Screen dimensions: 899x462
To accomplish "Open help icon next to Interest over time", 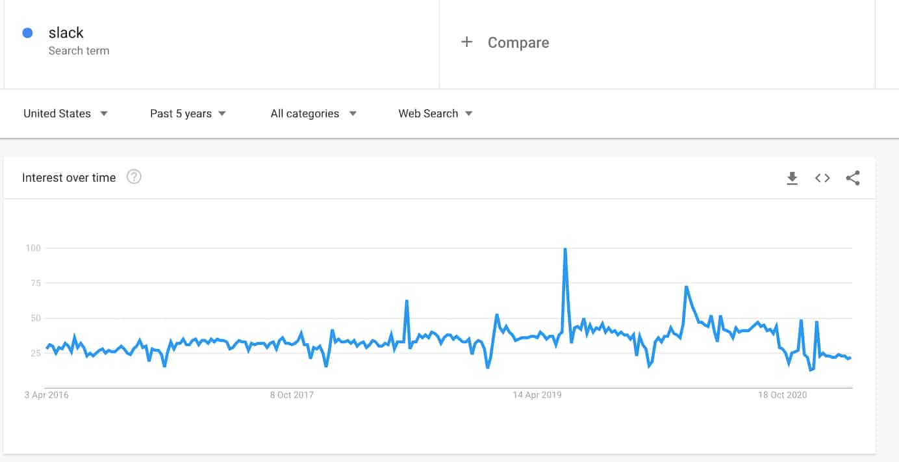I will point(134,177).
